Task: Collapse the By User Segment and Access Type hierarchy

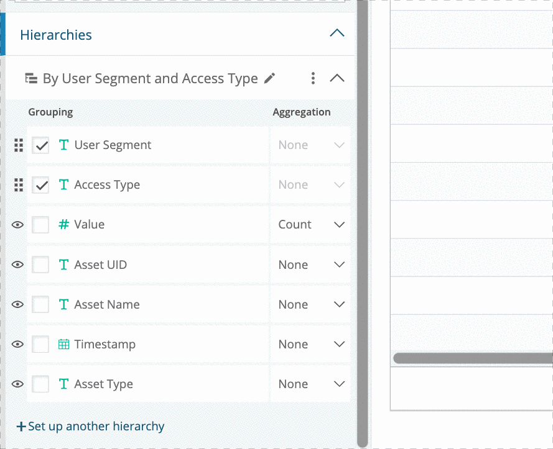Action: coord(337,78)
